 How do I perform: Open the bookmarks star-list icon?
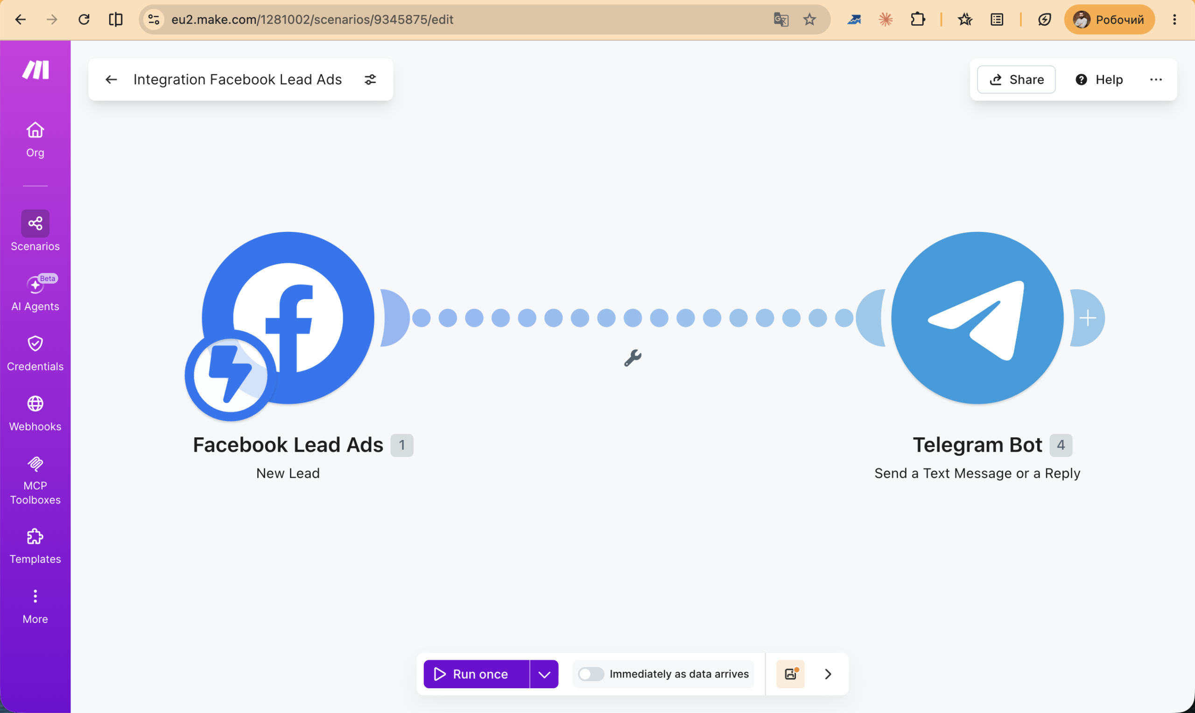965,20
